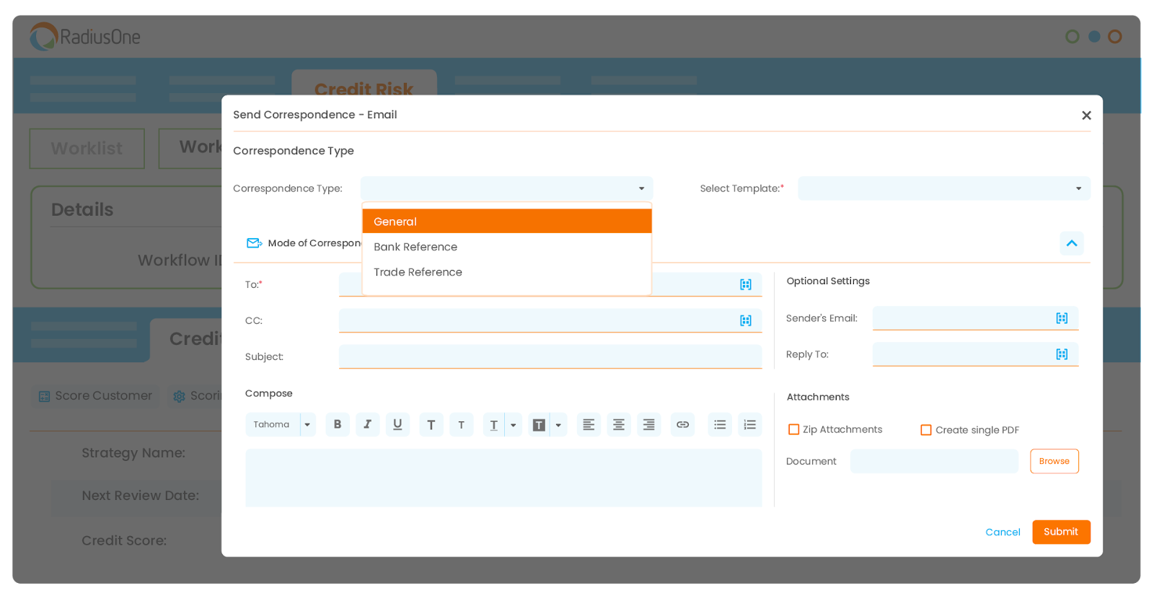This screenshot has width=1154, height=601.
Task: Click the Scoring gear icon
Action: (x=179, y=396)
